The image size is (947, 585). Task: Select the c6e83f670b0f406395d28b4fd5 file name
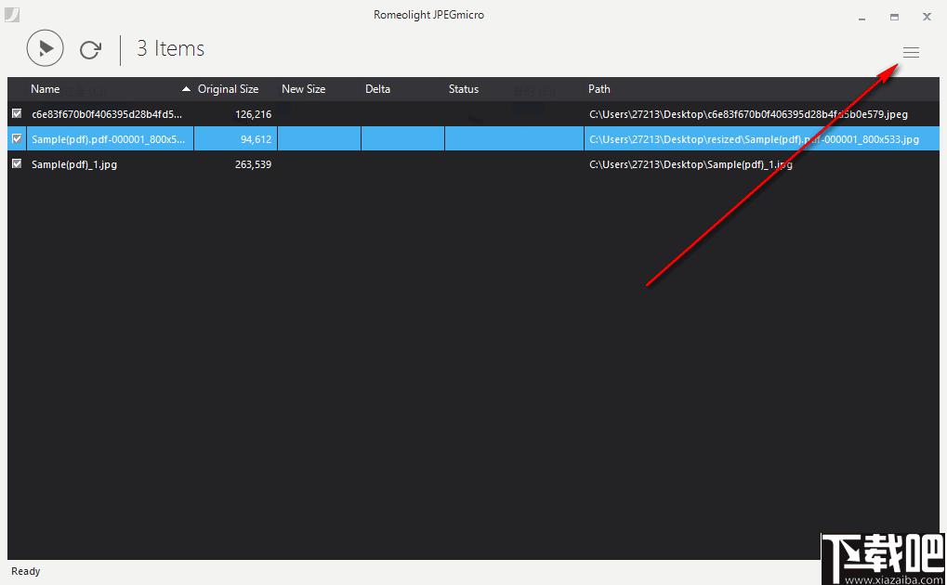tap(107, 114)
